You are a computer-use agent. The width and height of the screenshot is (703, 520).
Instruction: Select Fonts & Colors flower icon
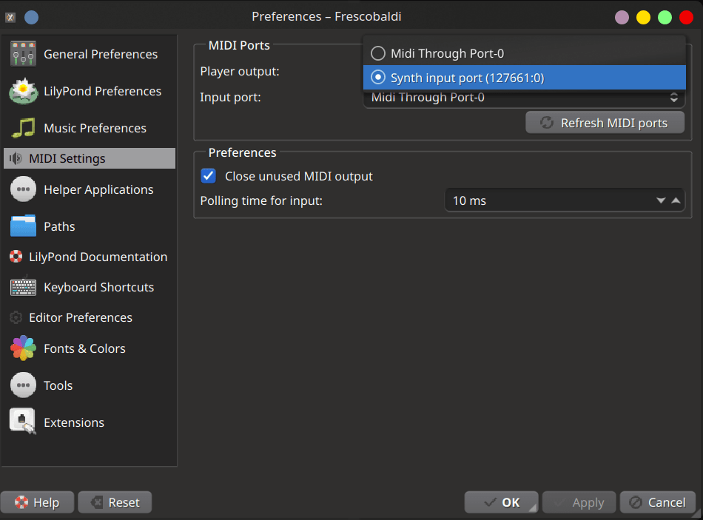tap(23, 348)
